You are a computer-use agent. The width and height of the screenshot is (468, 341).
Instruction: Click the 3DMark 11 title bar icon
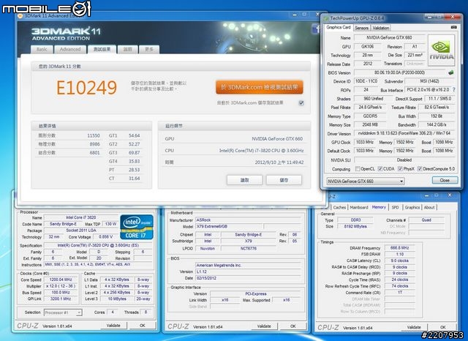point(20,16)
